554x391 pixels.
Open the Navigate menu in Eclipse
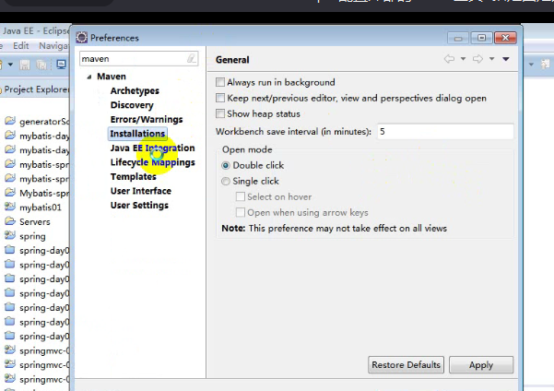click(x=54, y=45)
